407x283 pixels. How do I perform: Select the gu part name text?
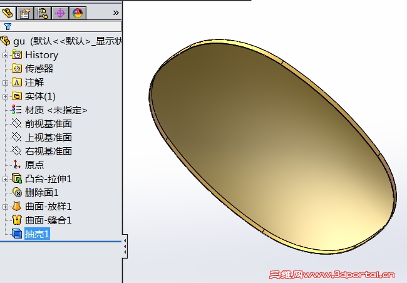tap(19, 41)
